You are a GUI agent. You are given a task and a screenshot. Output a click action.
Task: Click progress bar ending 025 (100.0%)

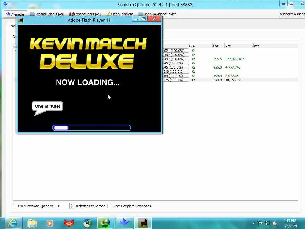click(175, 80)
